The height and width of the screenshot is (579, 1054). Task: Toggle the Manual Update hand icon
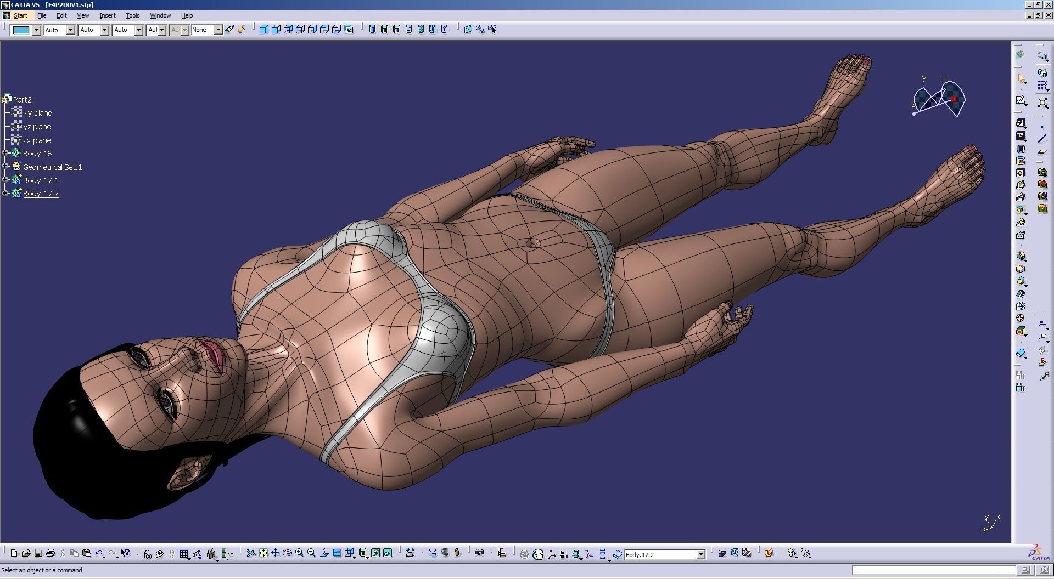click(538, 554)
